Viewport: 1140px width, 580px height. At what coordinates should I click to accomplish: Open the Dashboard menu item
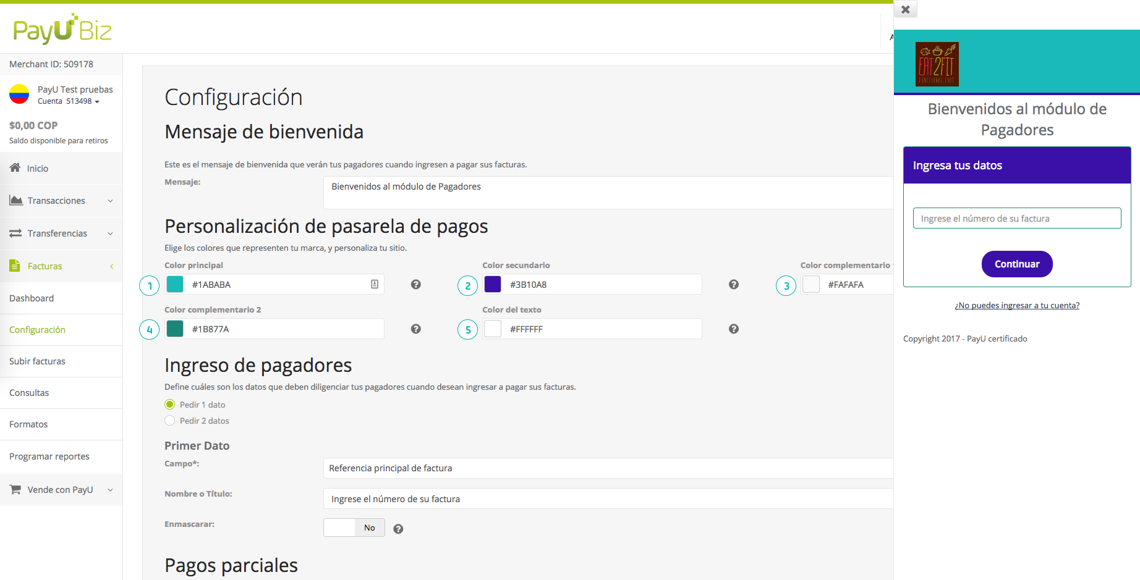point(31,298)
